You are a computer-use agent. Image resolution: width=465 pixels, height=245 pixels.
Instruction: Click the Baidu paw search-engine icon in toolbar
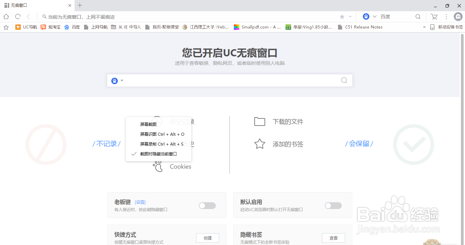point(366,17)
